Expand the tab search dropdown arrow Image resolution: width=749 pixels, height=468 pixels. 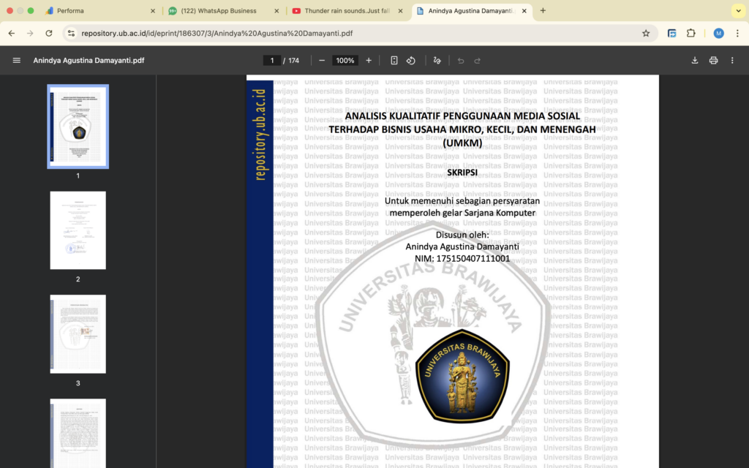tap(737, 11)
